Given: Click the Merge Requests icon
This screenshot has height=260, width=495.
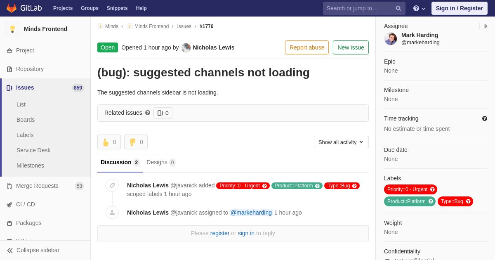Looking at the screenshot, I should pos(9,186).
